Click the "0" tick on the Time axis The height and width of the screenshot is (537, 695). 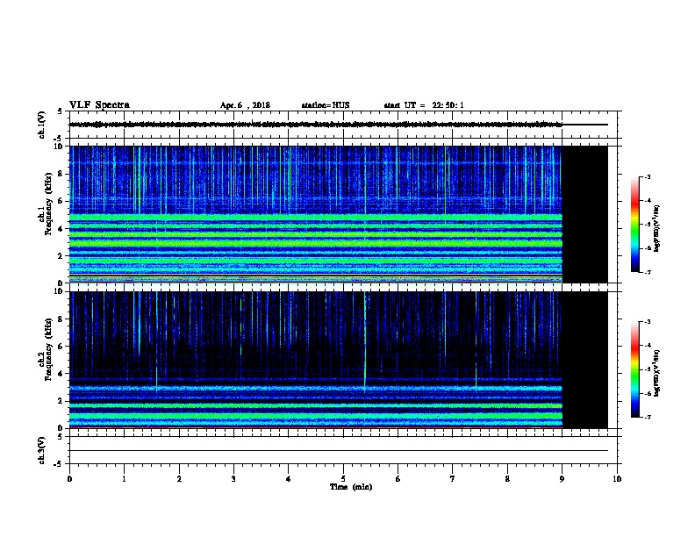(69, 479)
